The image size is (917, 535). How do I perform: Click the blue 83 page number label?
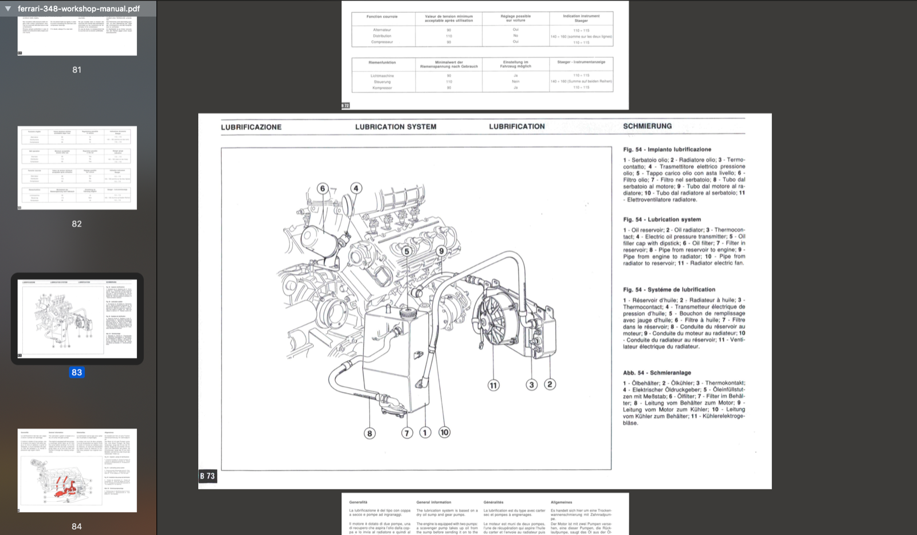pyautogui.click(x=77, y=372)
